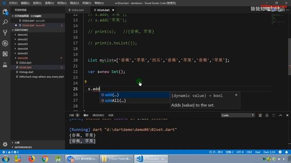291x163 pixels.
Task: Launch Chrome from the taskbar
Action: point(45,159)
